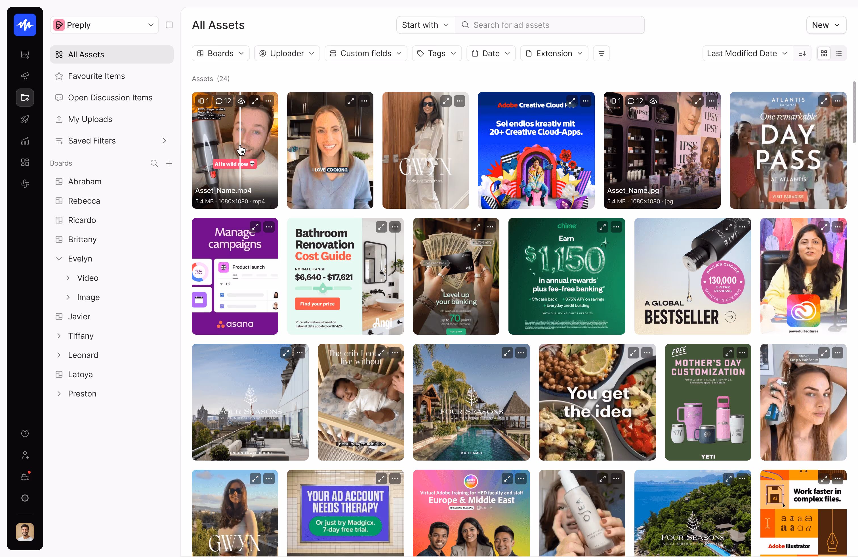This screenshot has width=858, height=557.
Task: Open more options on Adobe Creative Cloud card
Action: click(586, 101)
